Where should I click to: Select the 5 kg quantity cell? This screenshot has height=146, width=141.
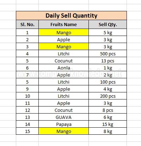point(108,32)
